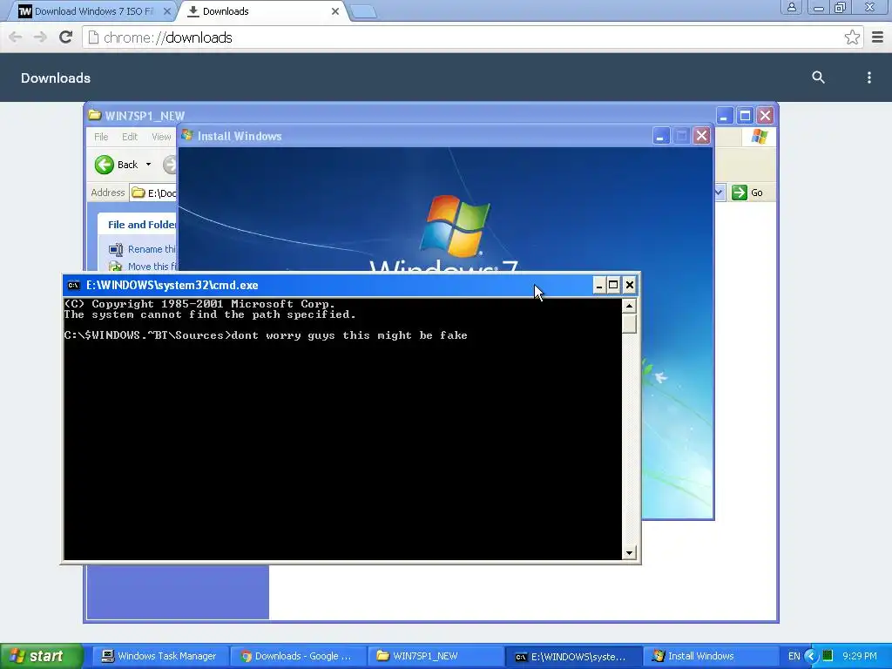892x669 pixels.
Task: Click WIN7SP1_NEW title bar folder icon
Action: click(x=94, y=116)
